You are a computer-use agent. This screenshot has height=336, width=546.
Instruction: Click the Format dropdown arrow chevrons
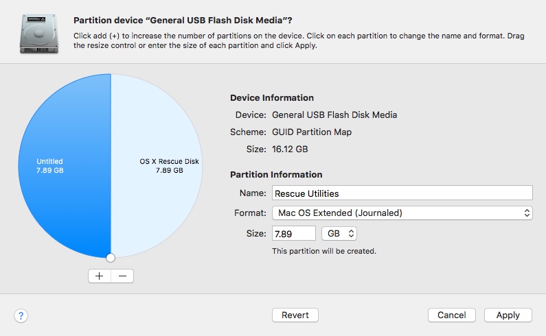tap(527, 213)
